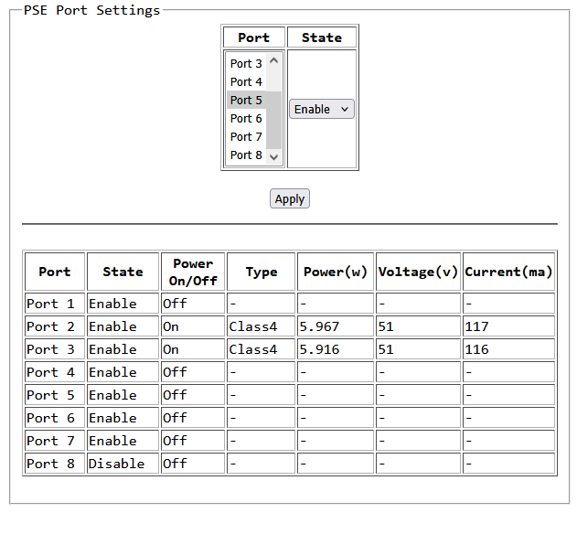Click the Current(ma) column header
The height and width of the screenshot is (534, 577).
click(x=508, y=272)
